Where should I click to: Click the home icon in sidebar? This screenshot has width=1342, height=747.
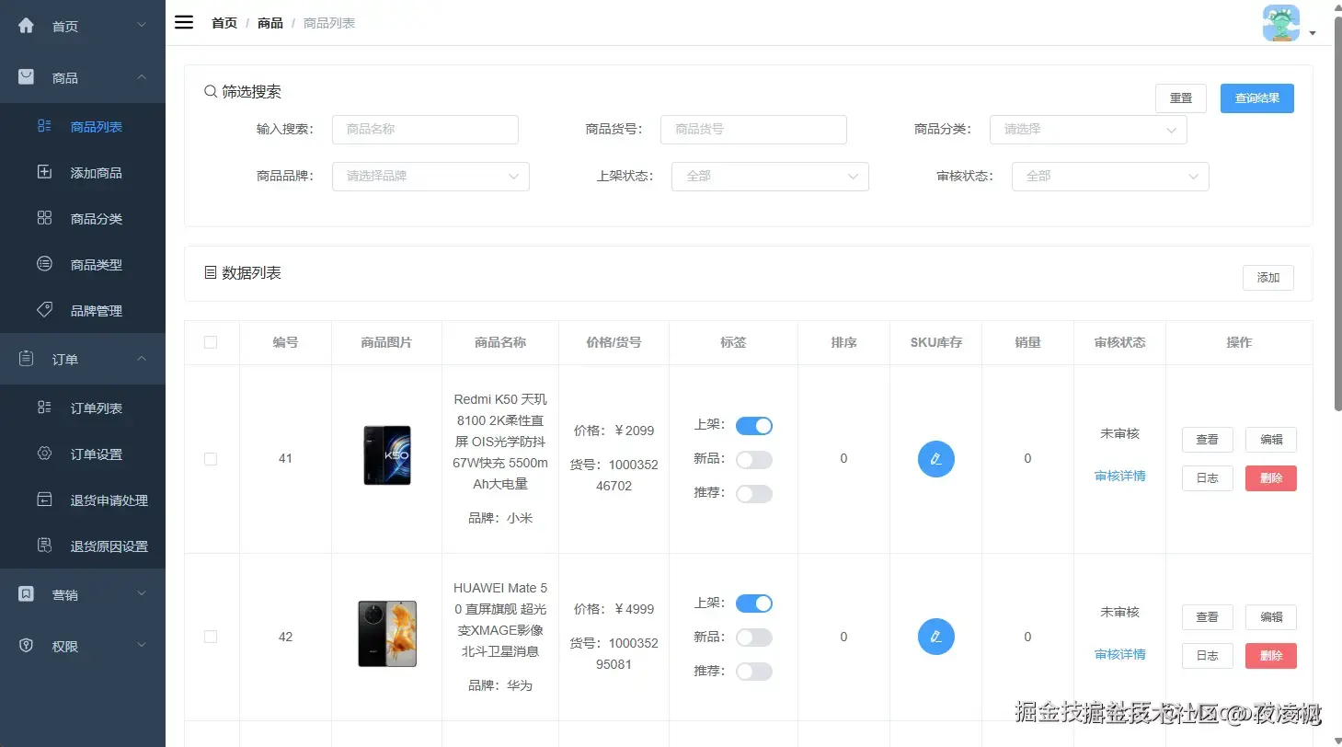click(27, 26)
